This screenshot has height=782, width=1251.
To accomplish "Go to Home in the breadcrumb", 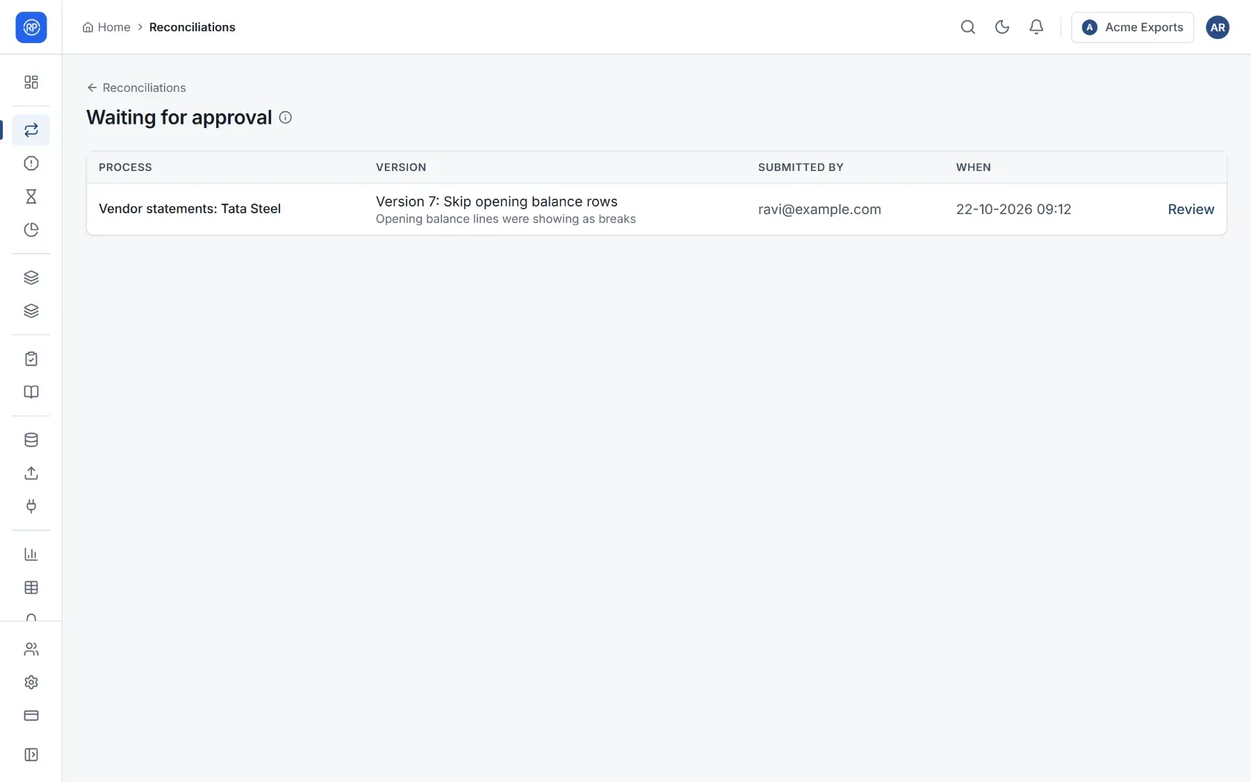I will click(x=106, y=27).
